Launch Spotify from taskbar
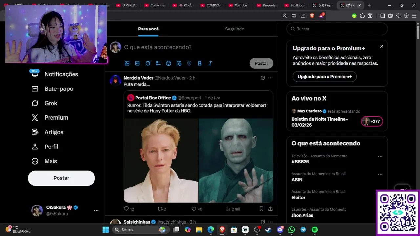The image size is (420, 236). point(315,230)
